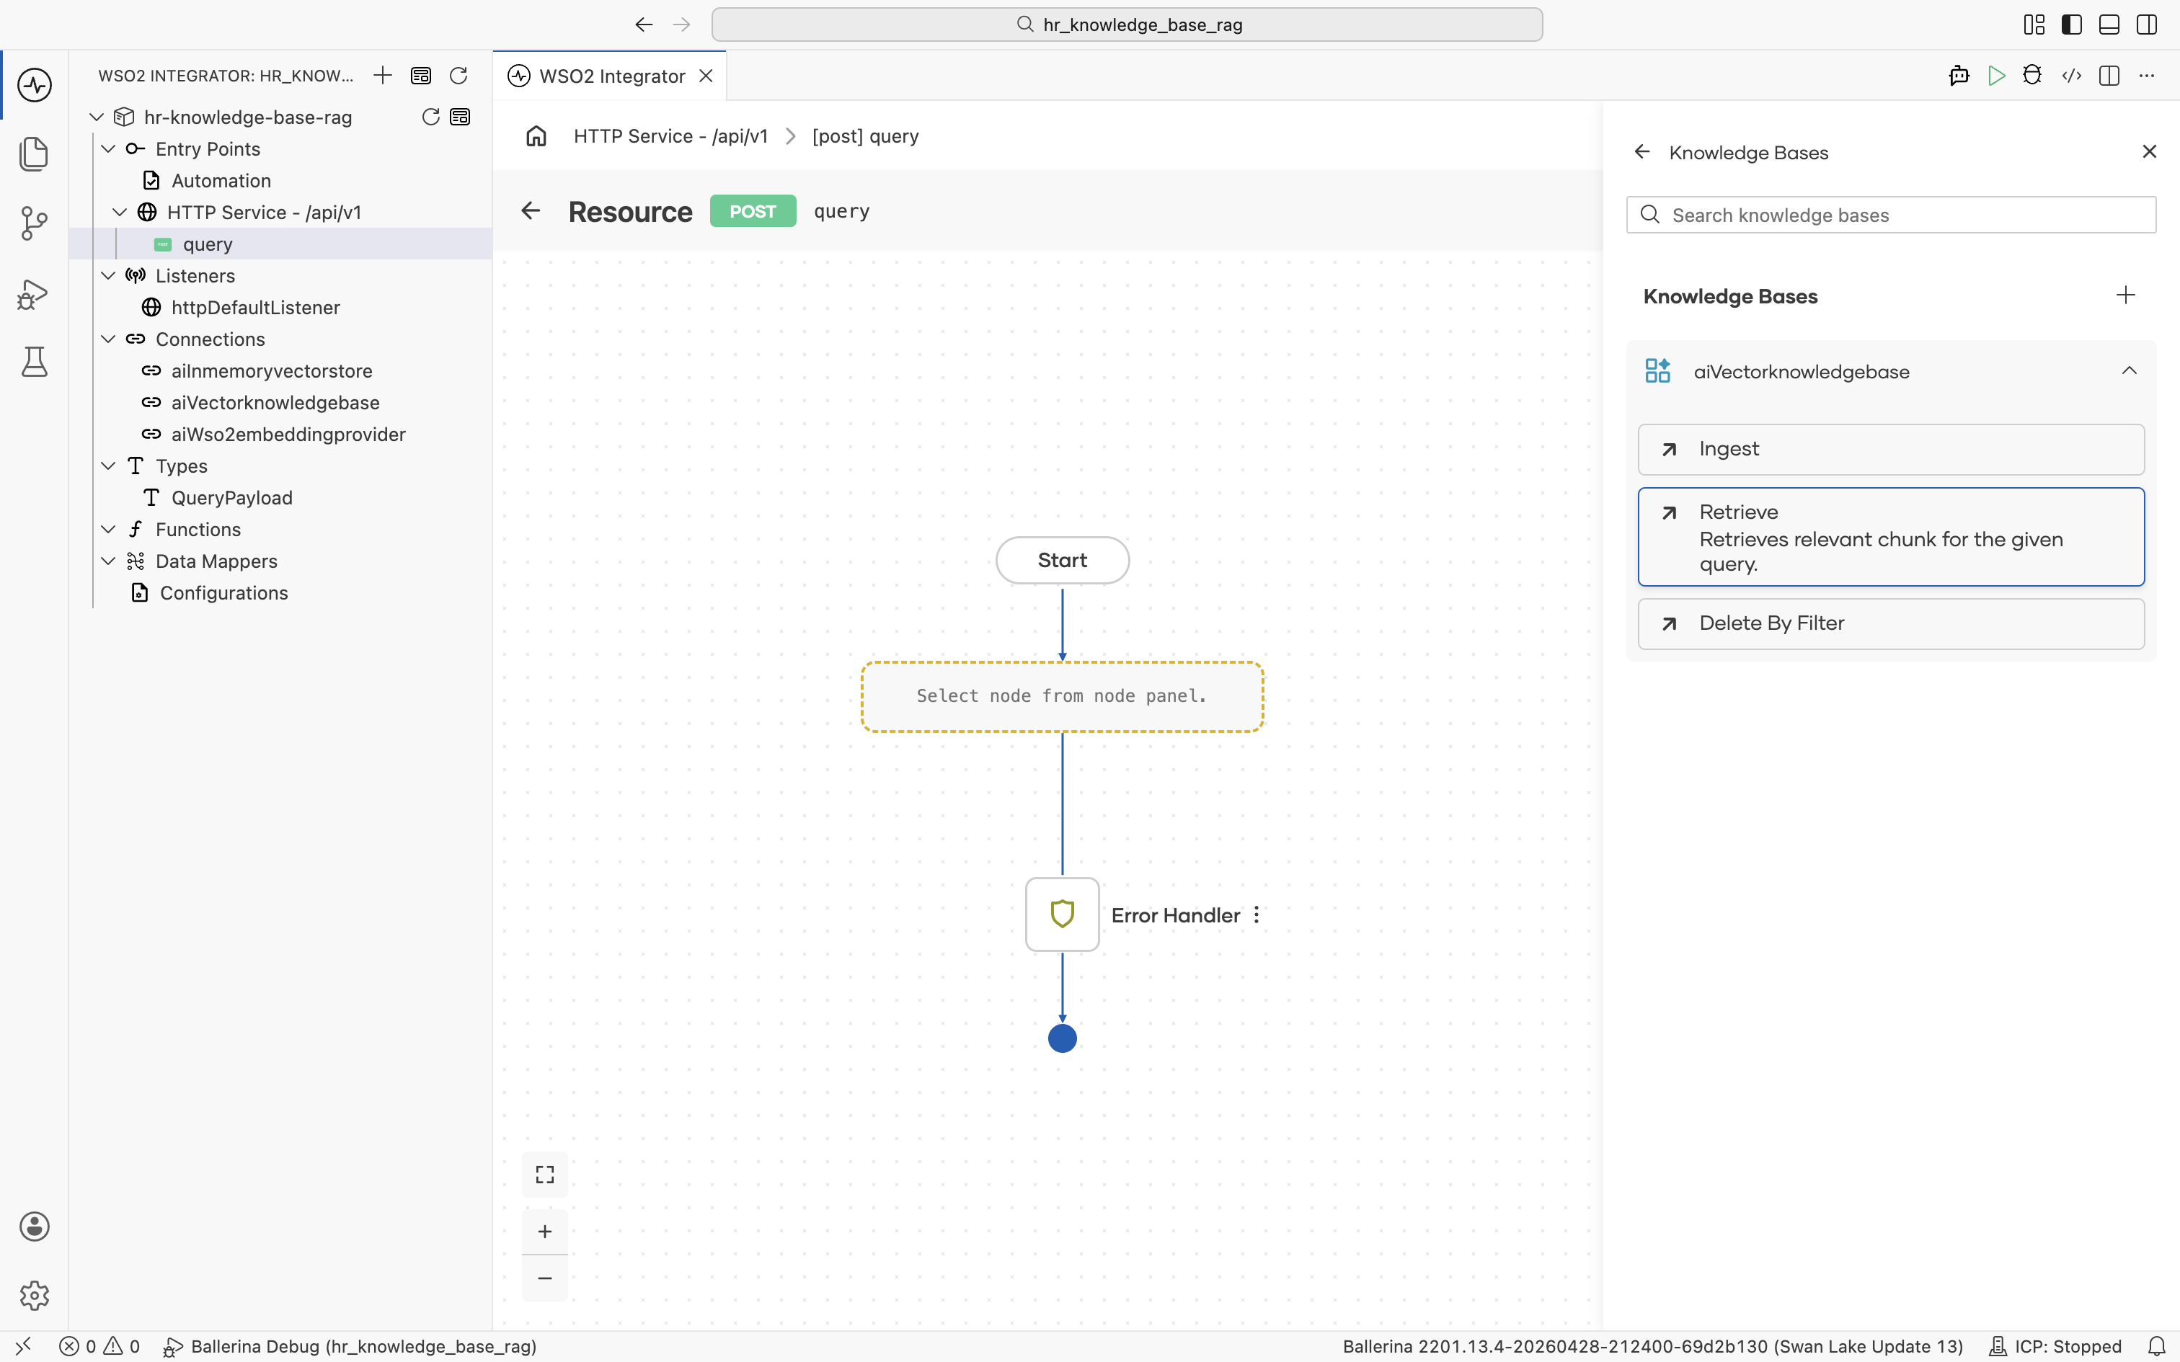Viewport: 2180px width, 1362px height.
Task: Open Error Handler options menu
Action: [x=1257, y=915]
